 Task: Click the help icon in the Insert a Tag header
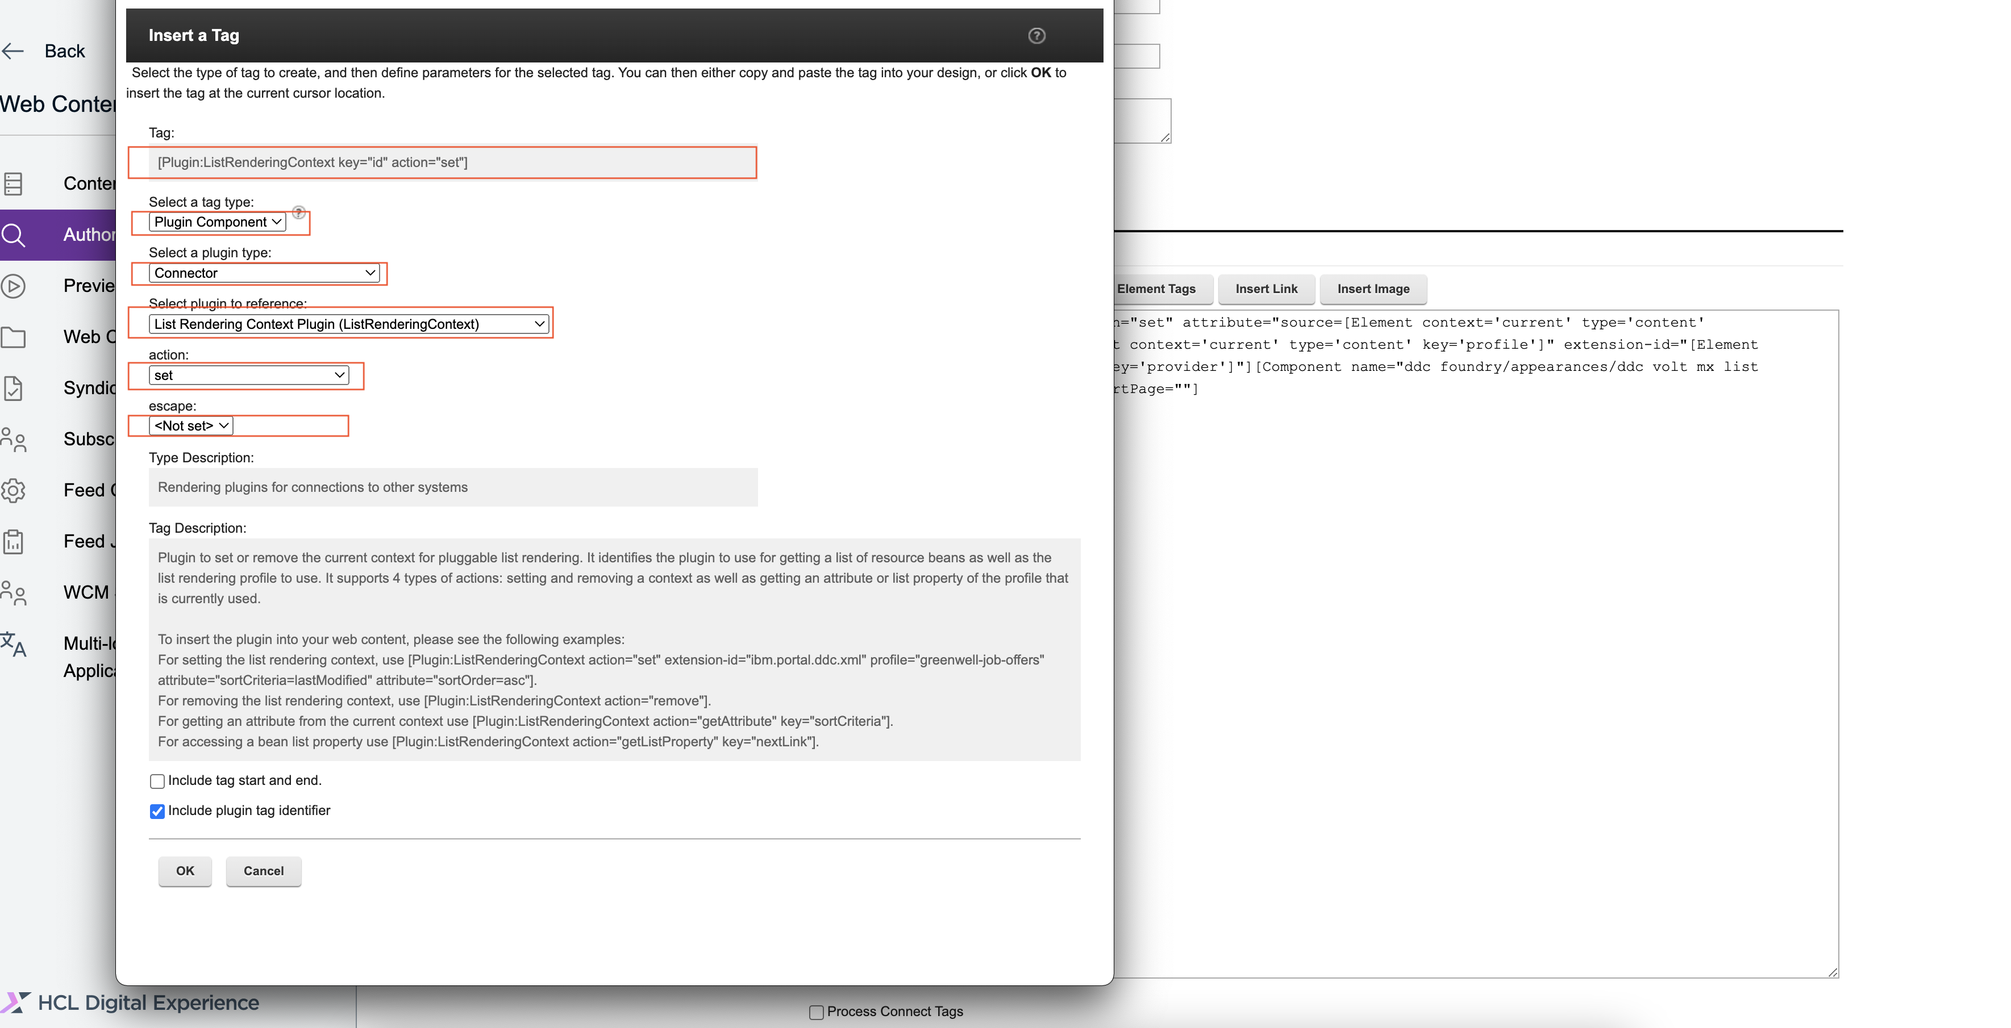[1036, 36]
